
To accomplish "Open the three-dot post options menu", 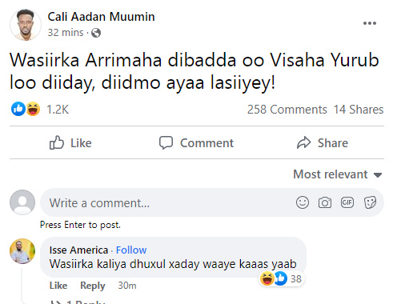I will click(370, 23).
